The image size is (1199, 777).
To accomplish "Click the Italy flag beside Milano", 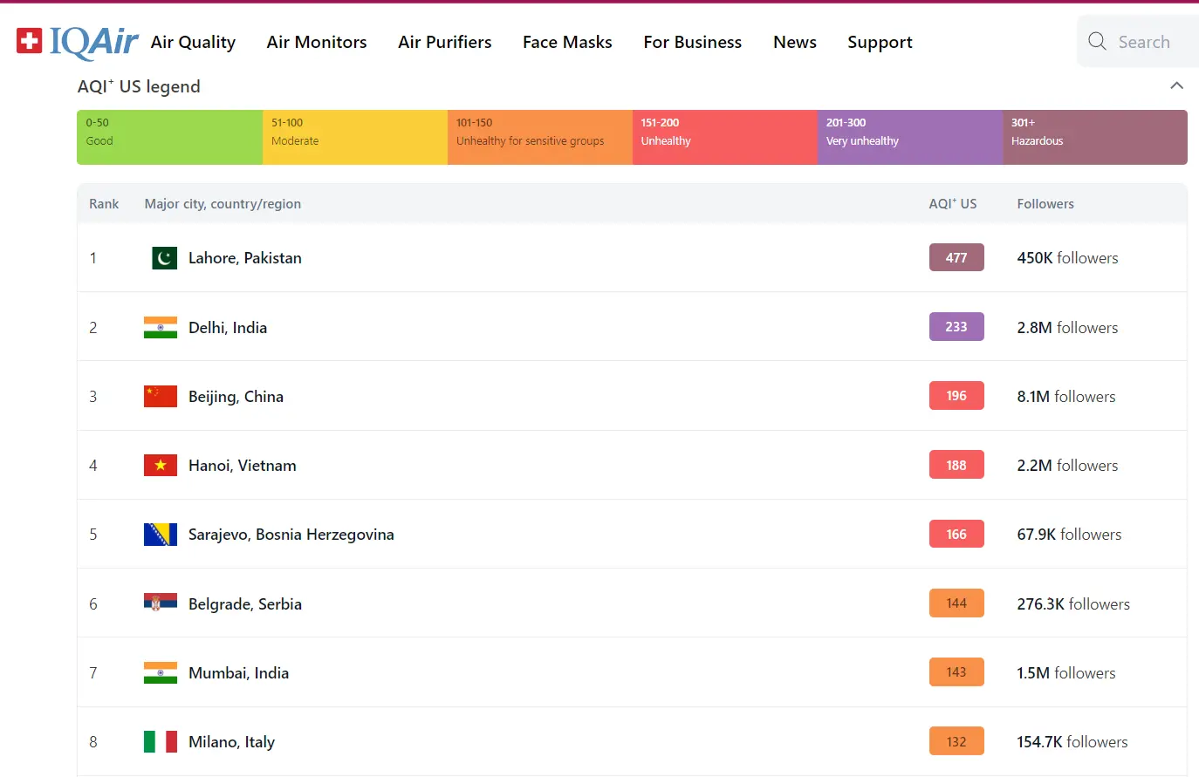I will click(x=161, y=741).
